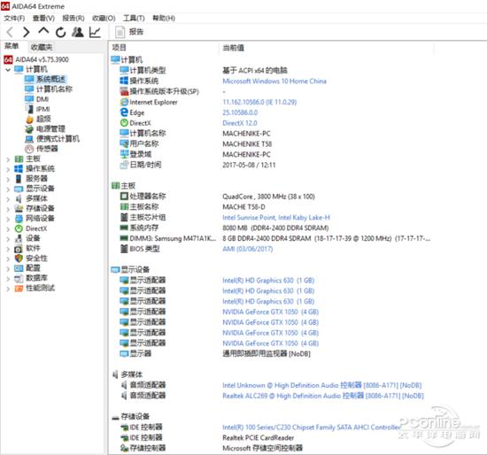Switch to the 收藏夹 tab
Image resolution: width=487 pixels, height=455 pixels.
[42, 47]
